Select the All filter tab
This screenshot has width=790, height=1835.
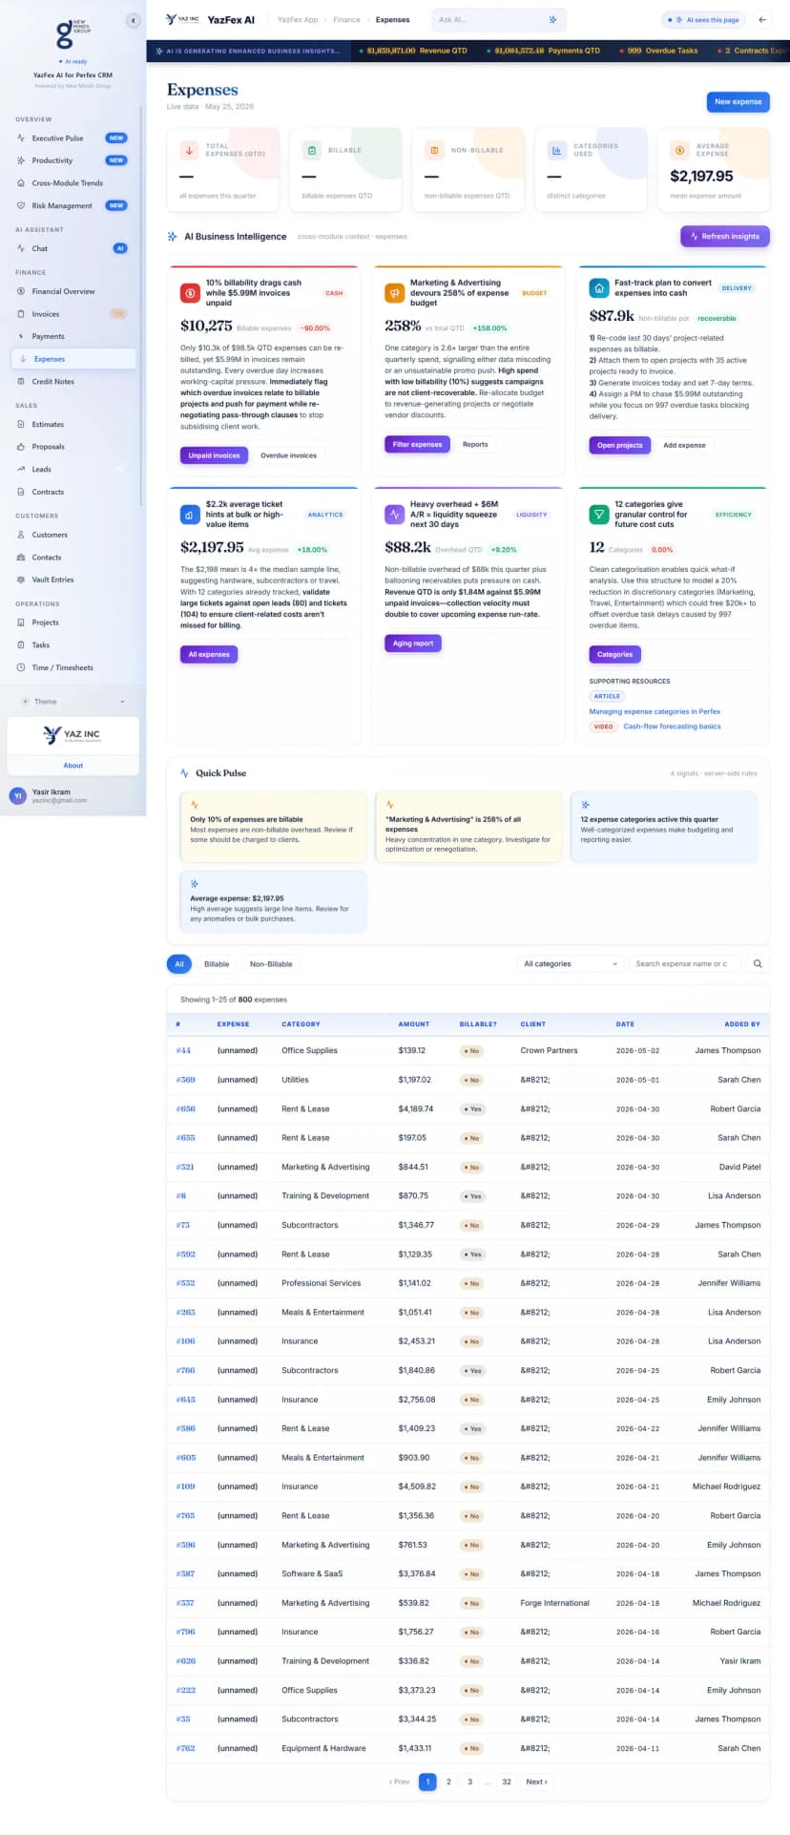179,964
